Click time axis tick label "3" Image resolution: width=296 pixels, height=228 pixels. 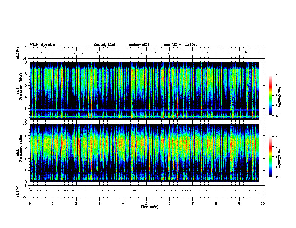(x=99, y=203)
